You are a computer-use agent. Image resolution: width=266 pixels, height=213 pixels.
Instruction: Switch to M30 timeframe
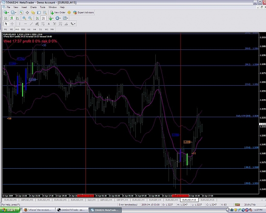point(23,29)
